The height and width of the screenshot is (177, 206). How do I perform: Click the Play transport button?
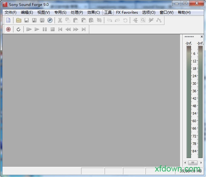click(37, 29)
